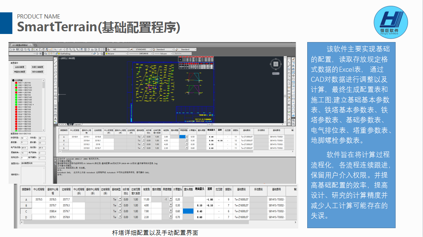423x237 pixels.
Task: Click the upper table horizontal scrollbar
Action: pyautogui.click(x=177, y=151)
